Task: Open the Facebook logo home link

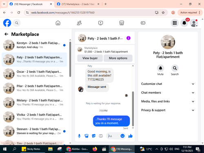Action: coord(7,23)
